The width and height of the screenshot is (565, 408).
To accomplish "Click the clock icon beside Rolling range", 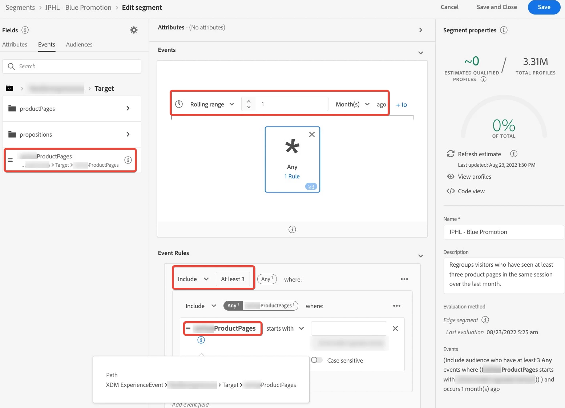I will click(x=179, y=104).
